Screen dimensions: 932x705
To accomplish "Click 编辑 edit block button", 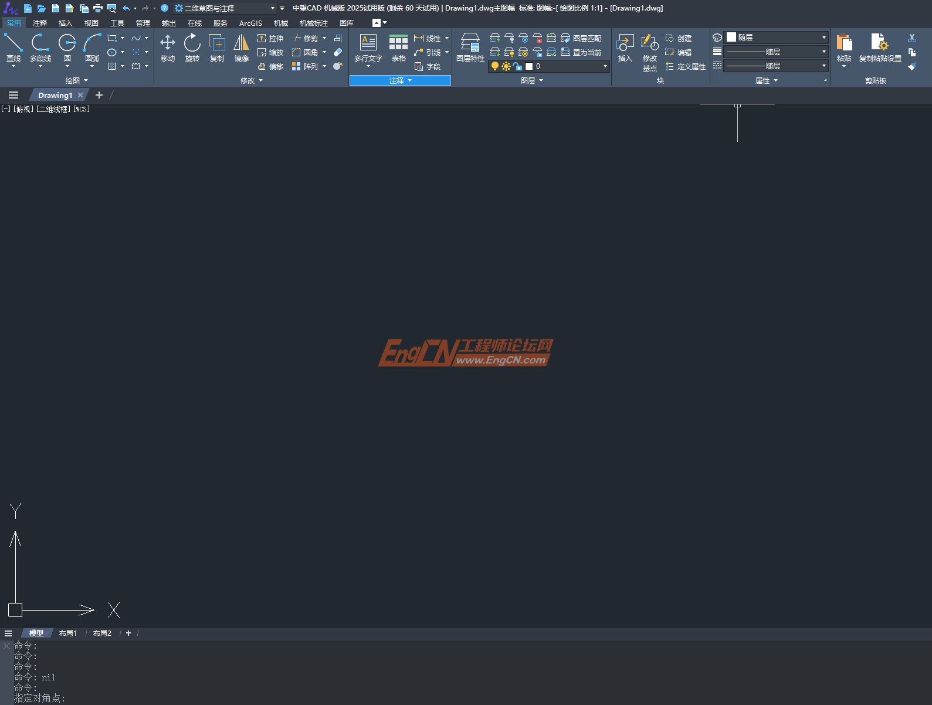I will click(x=679, y=52).
